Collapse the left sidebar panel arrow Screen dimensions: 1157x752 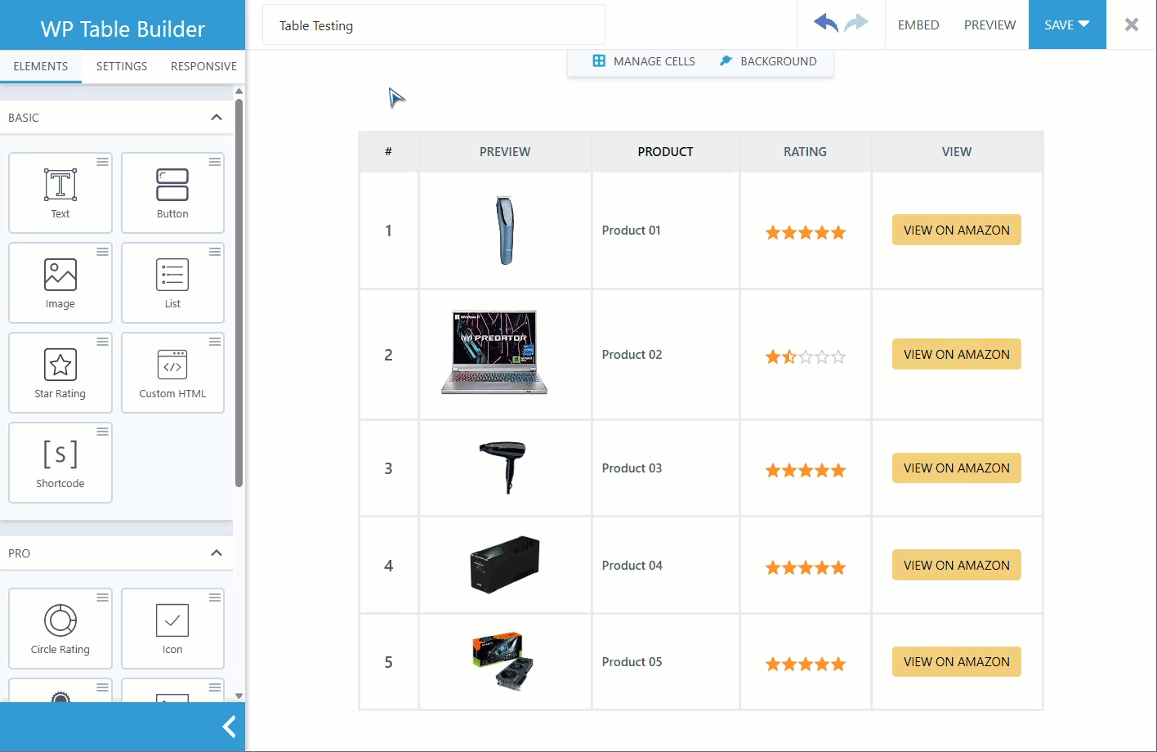tap(230, 727)
